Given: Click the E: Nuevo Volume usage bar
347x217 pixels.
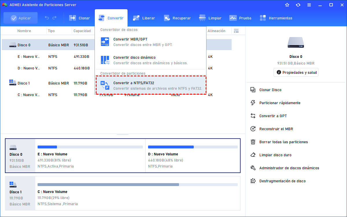Looking at the screenshot, I should [90, 147].
